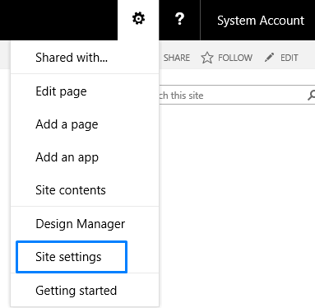
Task: Click the Follow star icon
Action: click(207, 58)
